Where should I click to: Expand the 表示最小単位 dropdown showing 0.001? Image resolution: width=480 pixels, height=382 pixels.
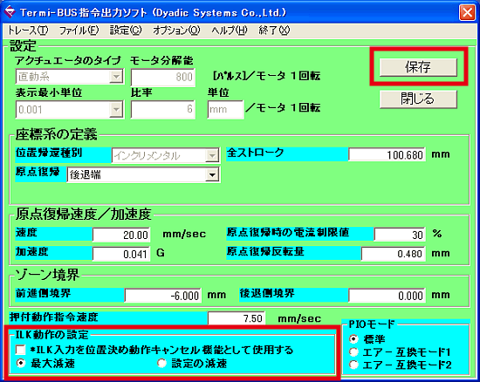coord(116,109)
